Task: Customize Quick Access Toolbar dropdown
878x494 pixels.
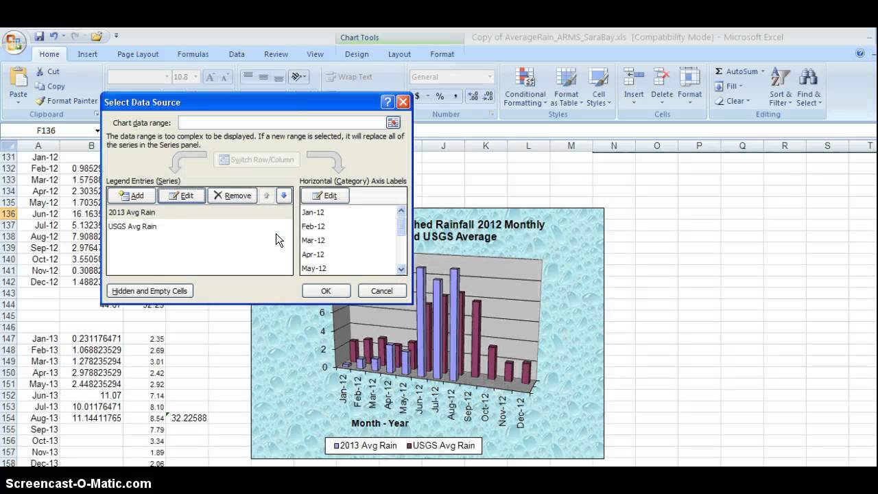Action: [x=116, y=36]
